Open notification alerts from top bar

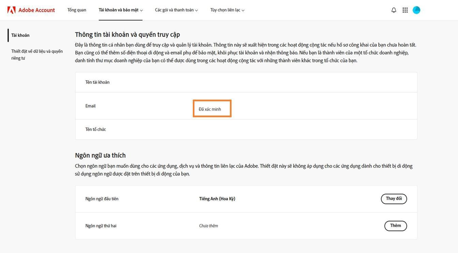click(393, 10)
